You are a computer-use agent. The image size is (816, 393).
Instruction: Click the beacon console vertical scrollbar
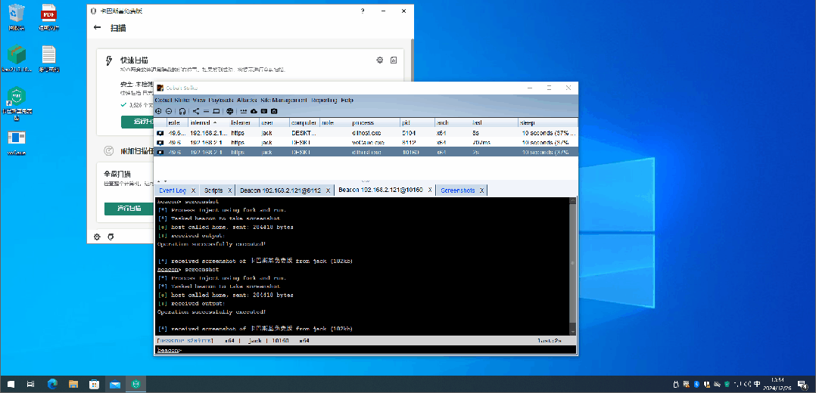tap(573, 266)
